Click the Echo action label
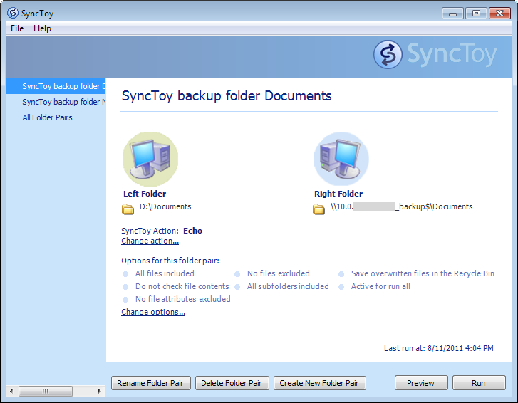This screenshot has width=518, height=403. coord(192,231)
